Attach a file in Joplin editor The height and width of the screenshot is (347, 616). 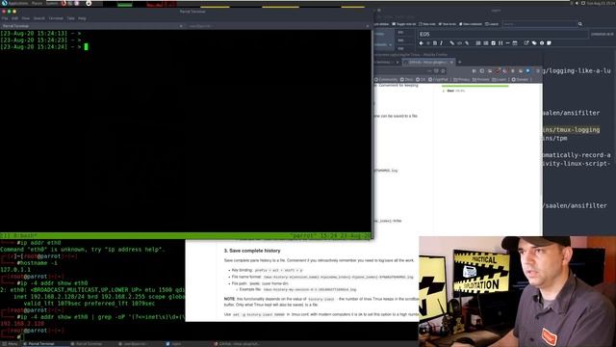point(467,43)
